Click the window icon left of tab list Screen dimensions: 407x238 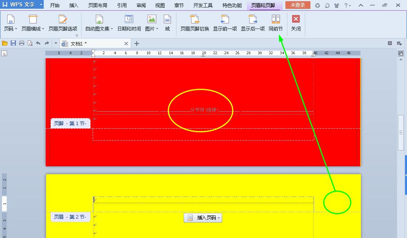coord(390,43)
